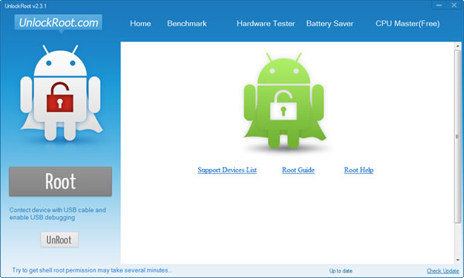
Task: Click the large Root button
Action: (60, 181)
